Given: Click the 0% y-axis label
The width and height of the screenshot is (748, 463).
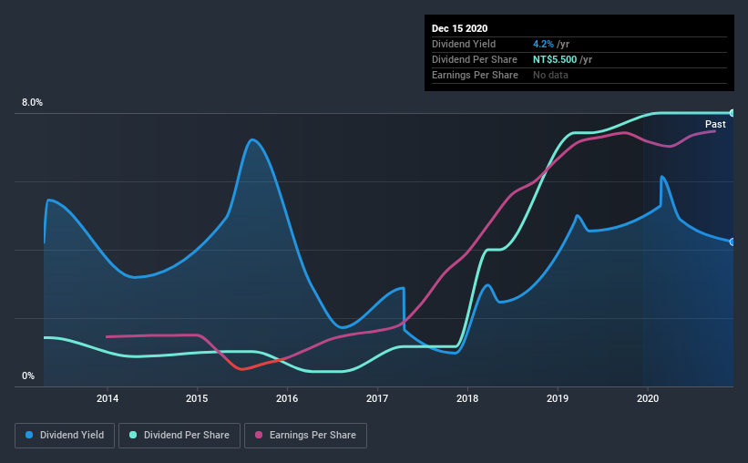Looking at the screenshot, I should [x=28, y=376].
